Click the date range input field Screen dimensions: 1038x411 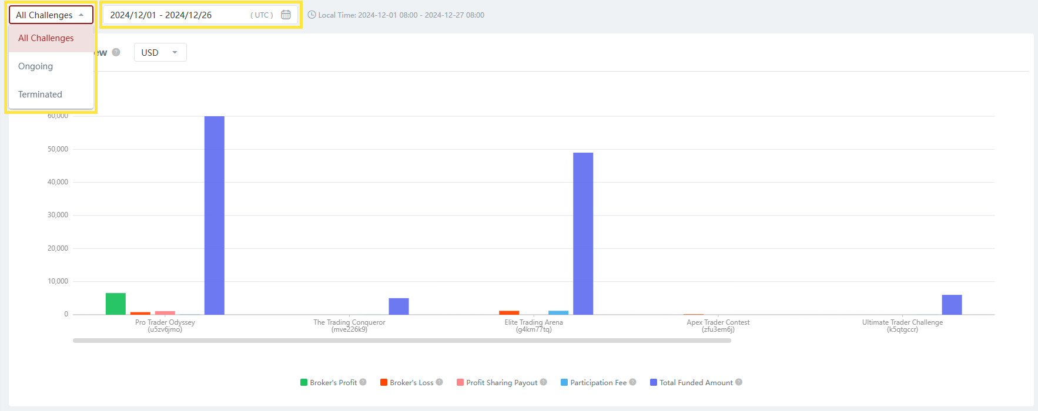(176, 15)
